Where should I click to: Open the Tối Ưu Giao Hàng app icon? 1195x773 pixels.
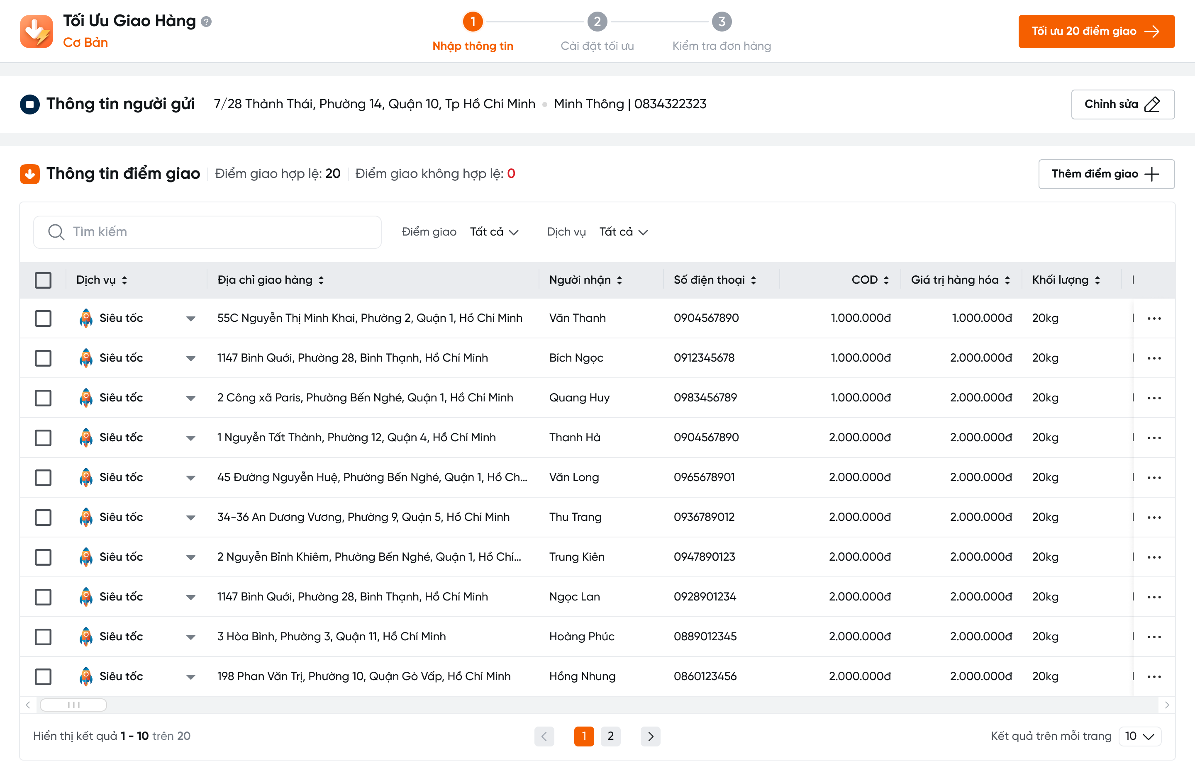pyautogui.click(x=36, y=31)
